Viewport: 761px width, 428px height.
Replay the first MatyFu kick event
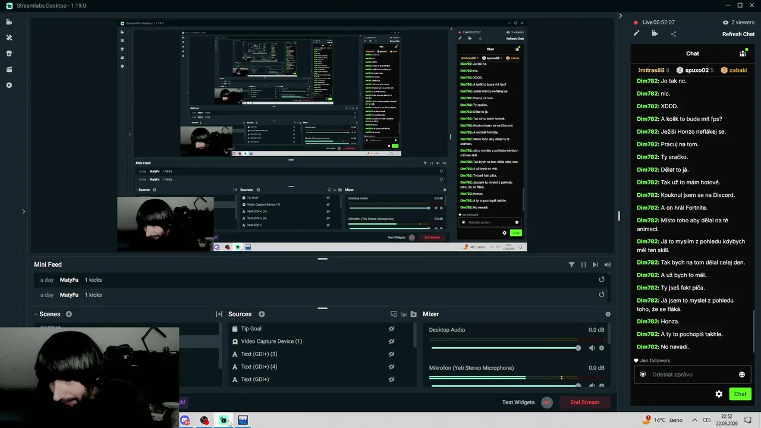click(602, 279)
